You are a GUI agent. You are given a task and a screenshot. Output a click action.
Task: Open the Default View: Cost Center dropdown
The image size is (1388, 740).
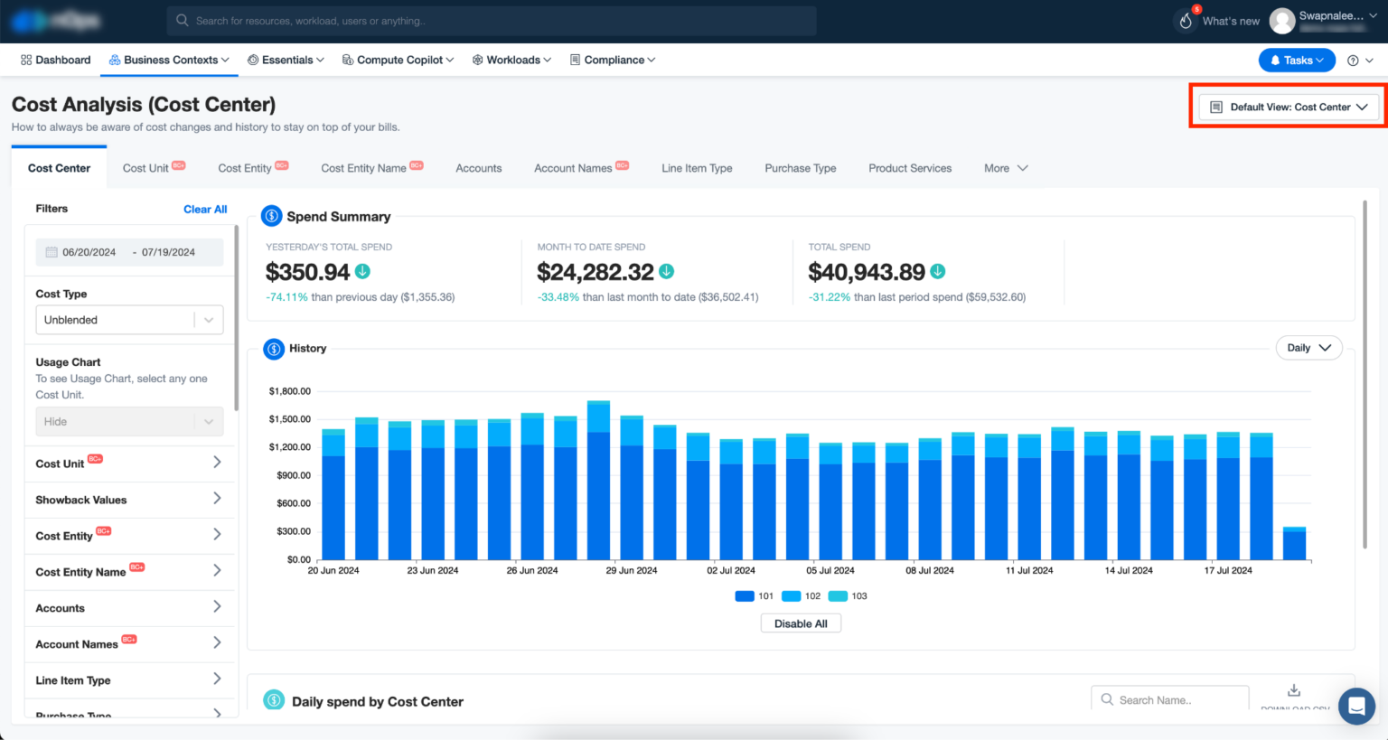tap(1289, 107)
